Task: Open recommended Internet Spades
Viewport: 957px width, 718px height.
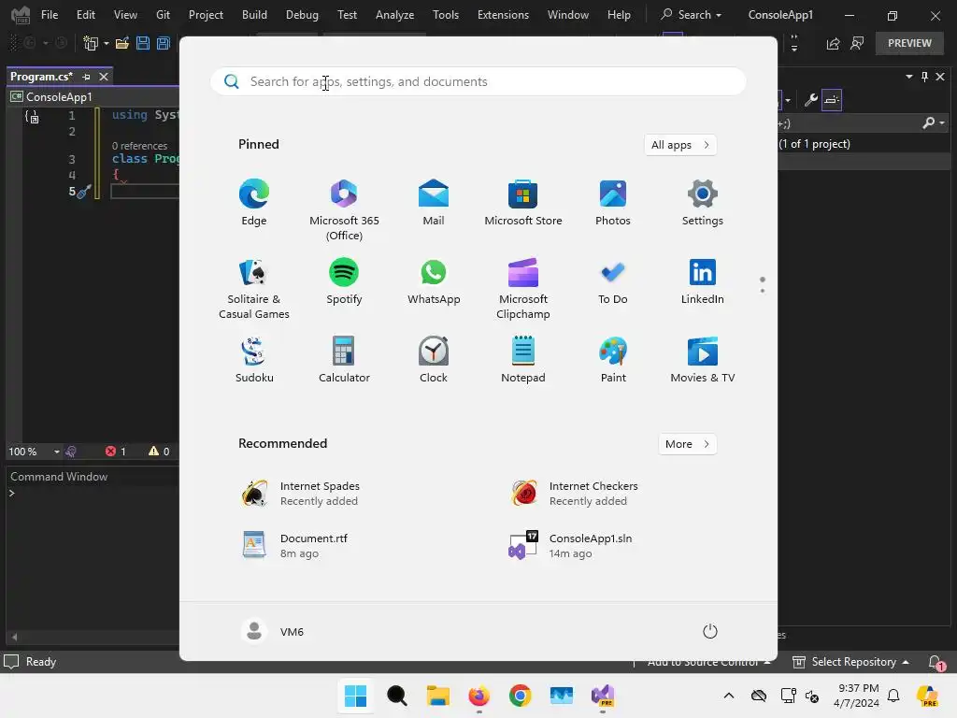Action: click(302, 494)
